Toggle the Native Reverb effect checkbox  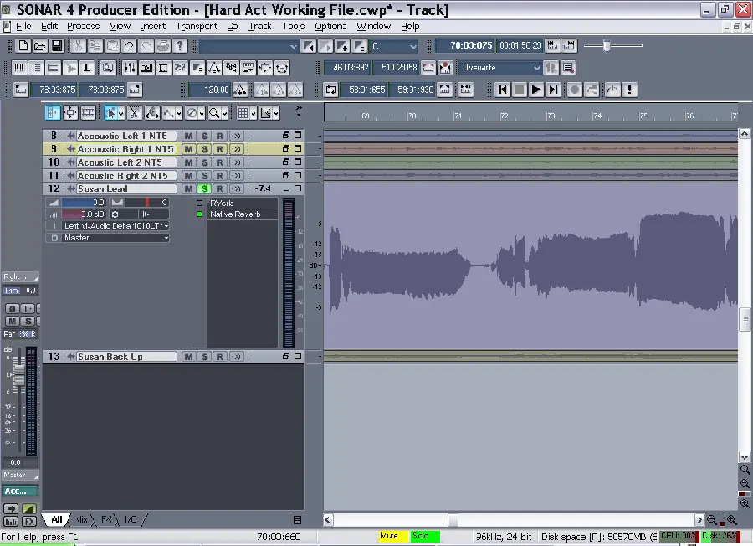click(200, 214)
